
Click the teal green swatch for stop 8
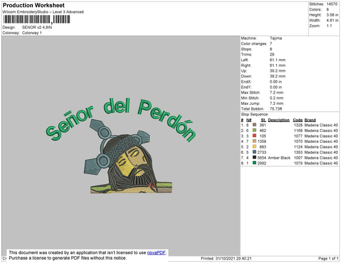click(x=254, y=163)
